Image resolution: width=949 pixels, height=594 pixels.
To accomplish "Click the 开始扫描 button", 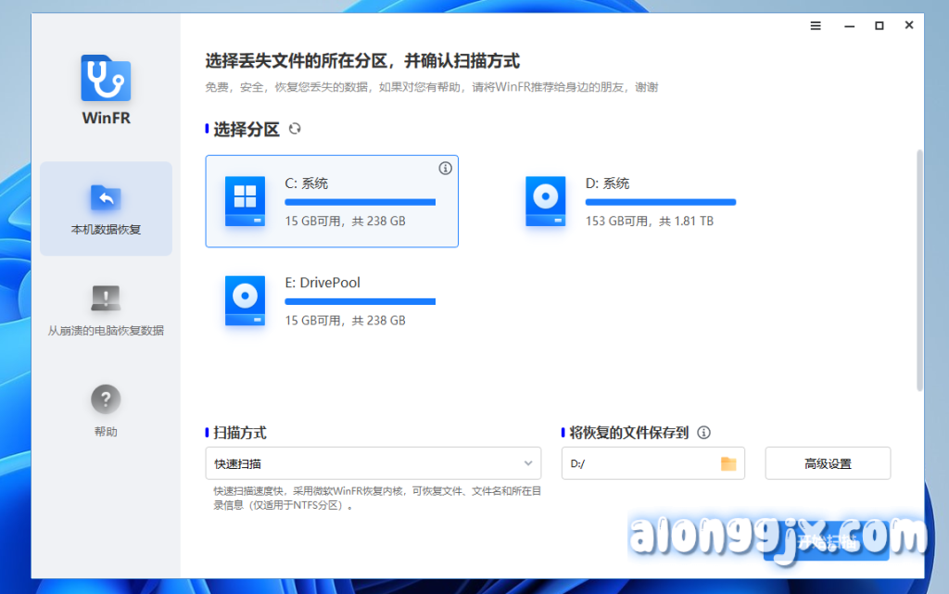I will 826,543.
